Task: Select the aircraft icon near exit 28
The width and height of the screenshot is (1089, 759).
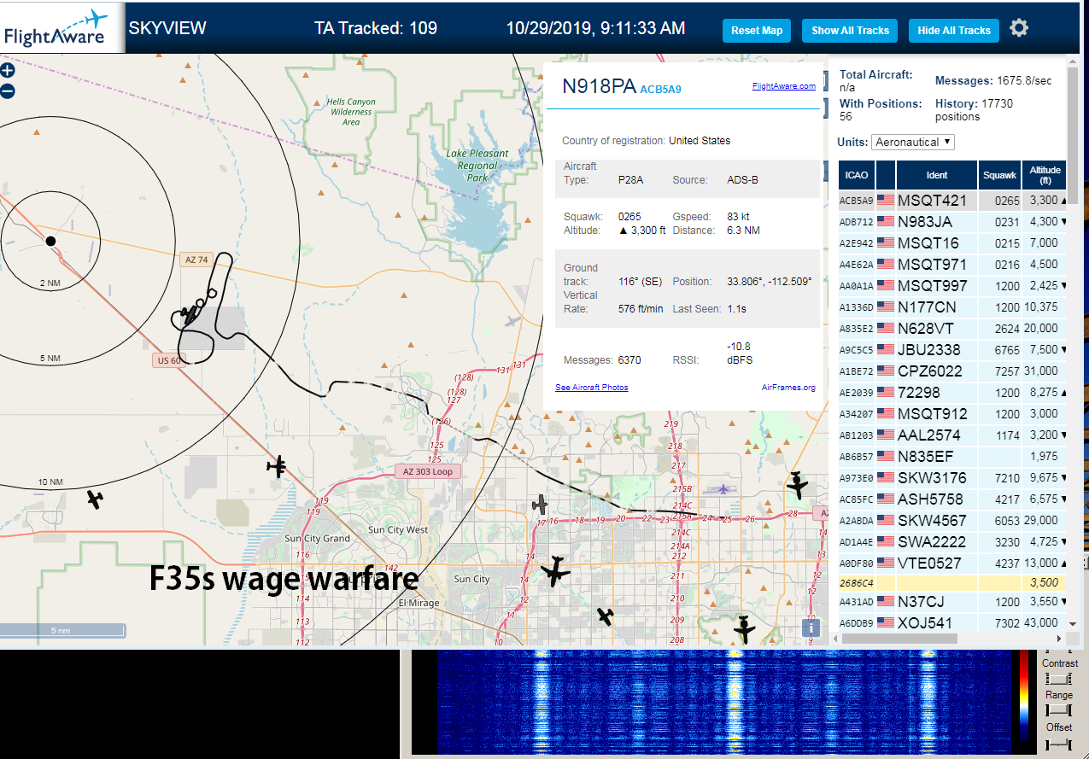Action: (x=797, y=485)
